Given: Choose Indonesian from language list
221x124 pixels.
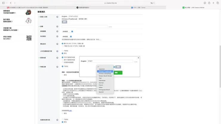Looking at the screenshot, I should tap(105, 80).
